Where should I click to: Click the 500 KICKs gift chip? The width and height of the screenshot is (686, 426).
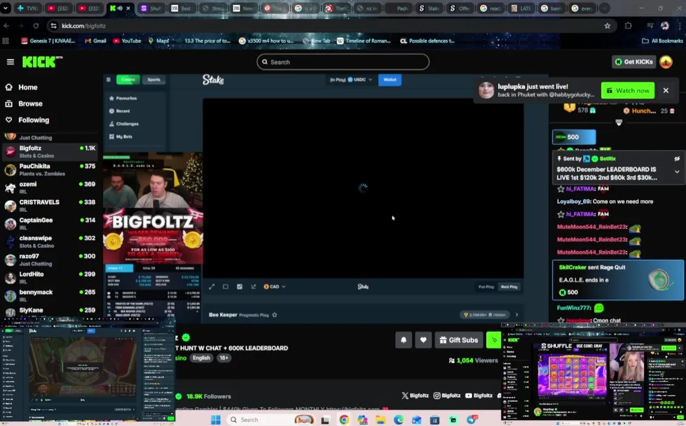[574, 137]
